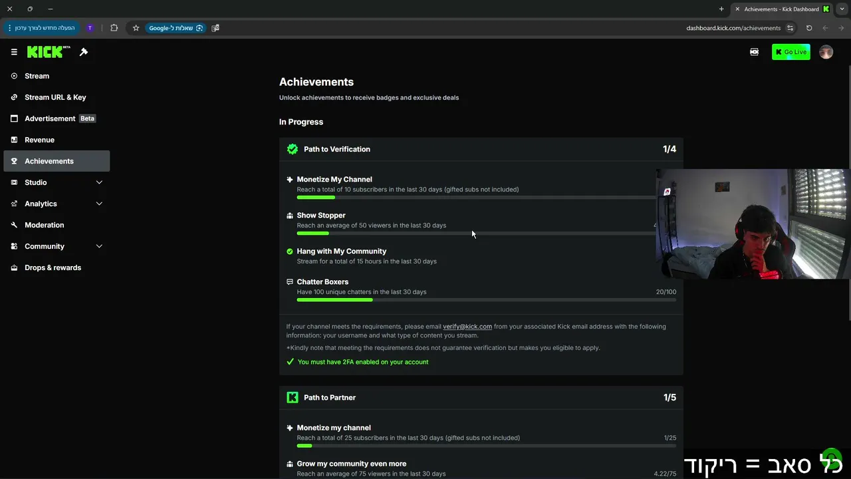This screenshot has width=851, height=479.
Task: Open the wrench tool icon beside logo
Action: tap(84, 52)
